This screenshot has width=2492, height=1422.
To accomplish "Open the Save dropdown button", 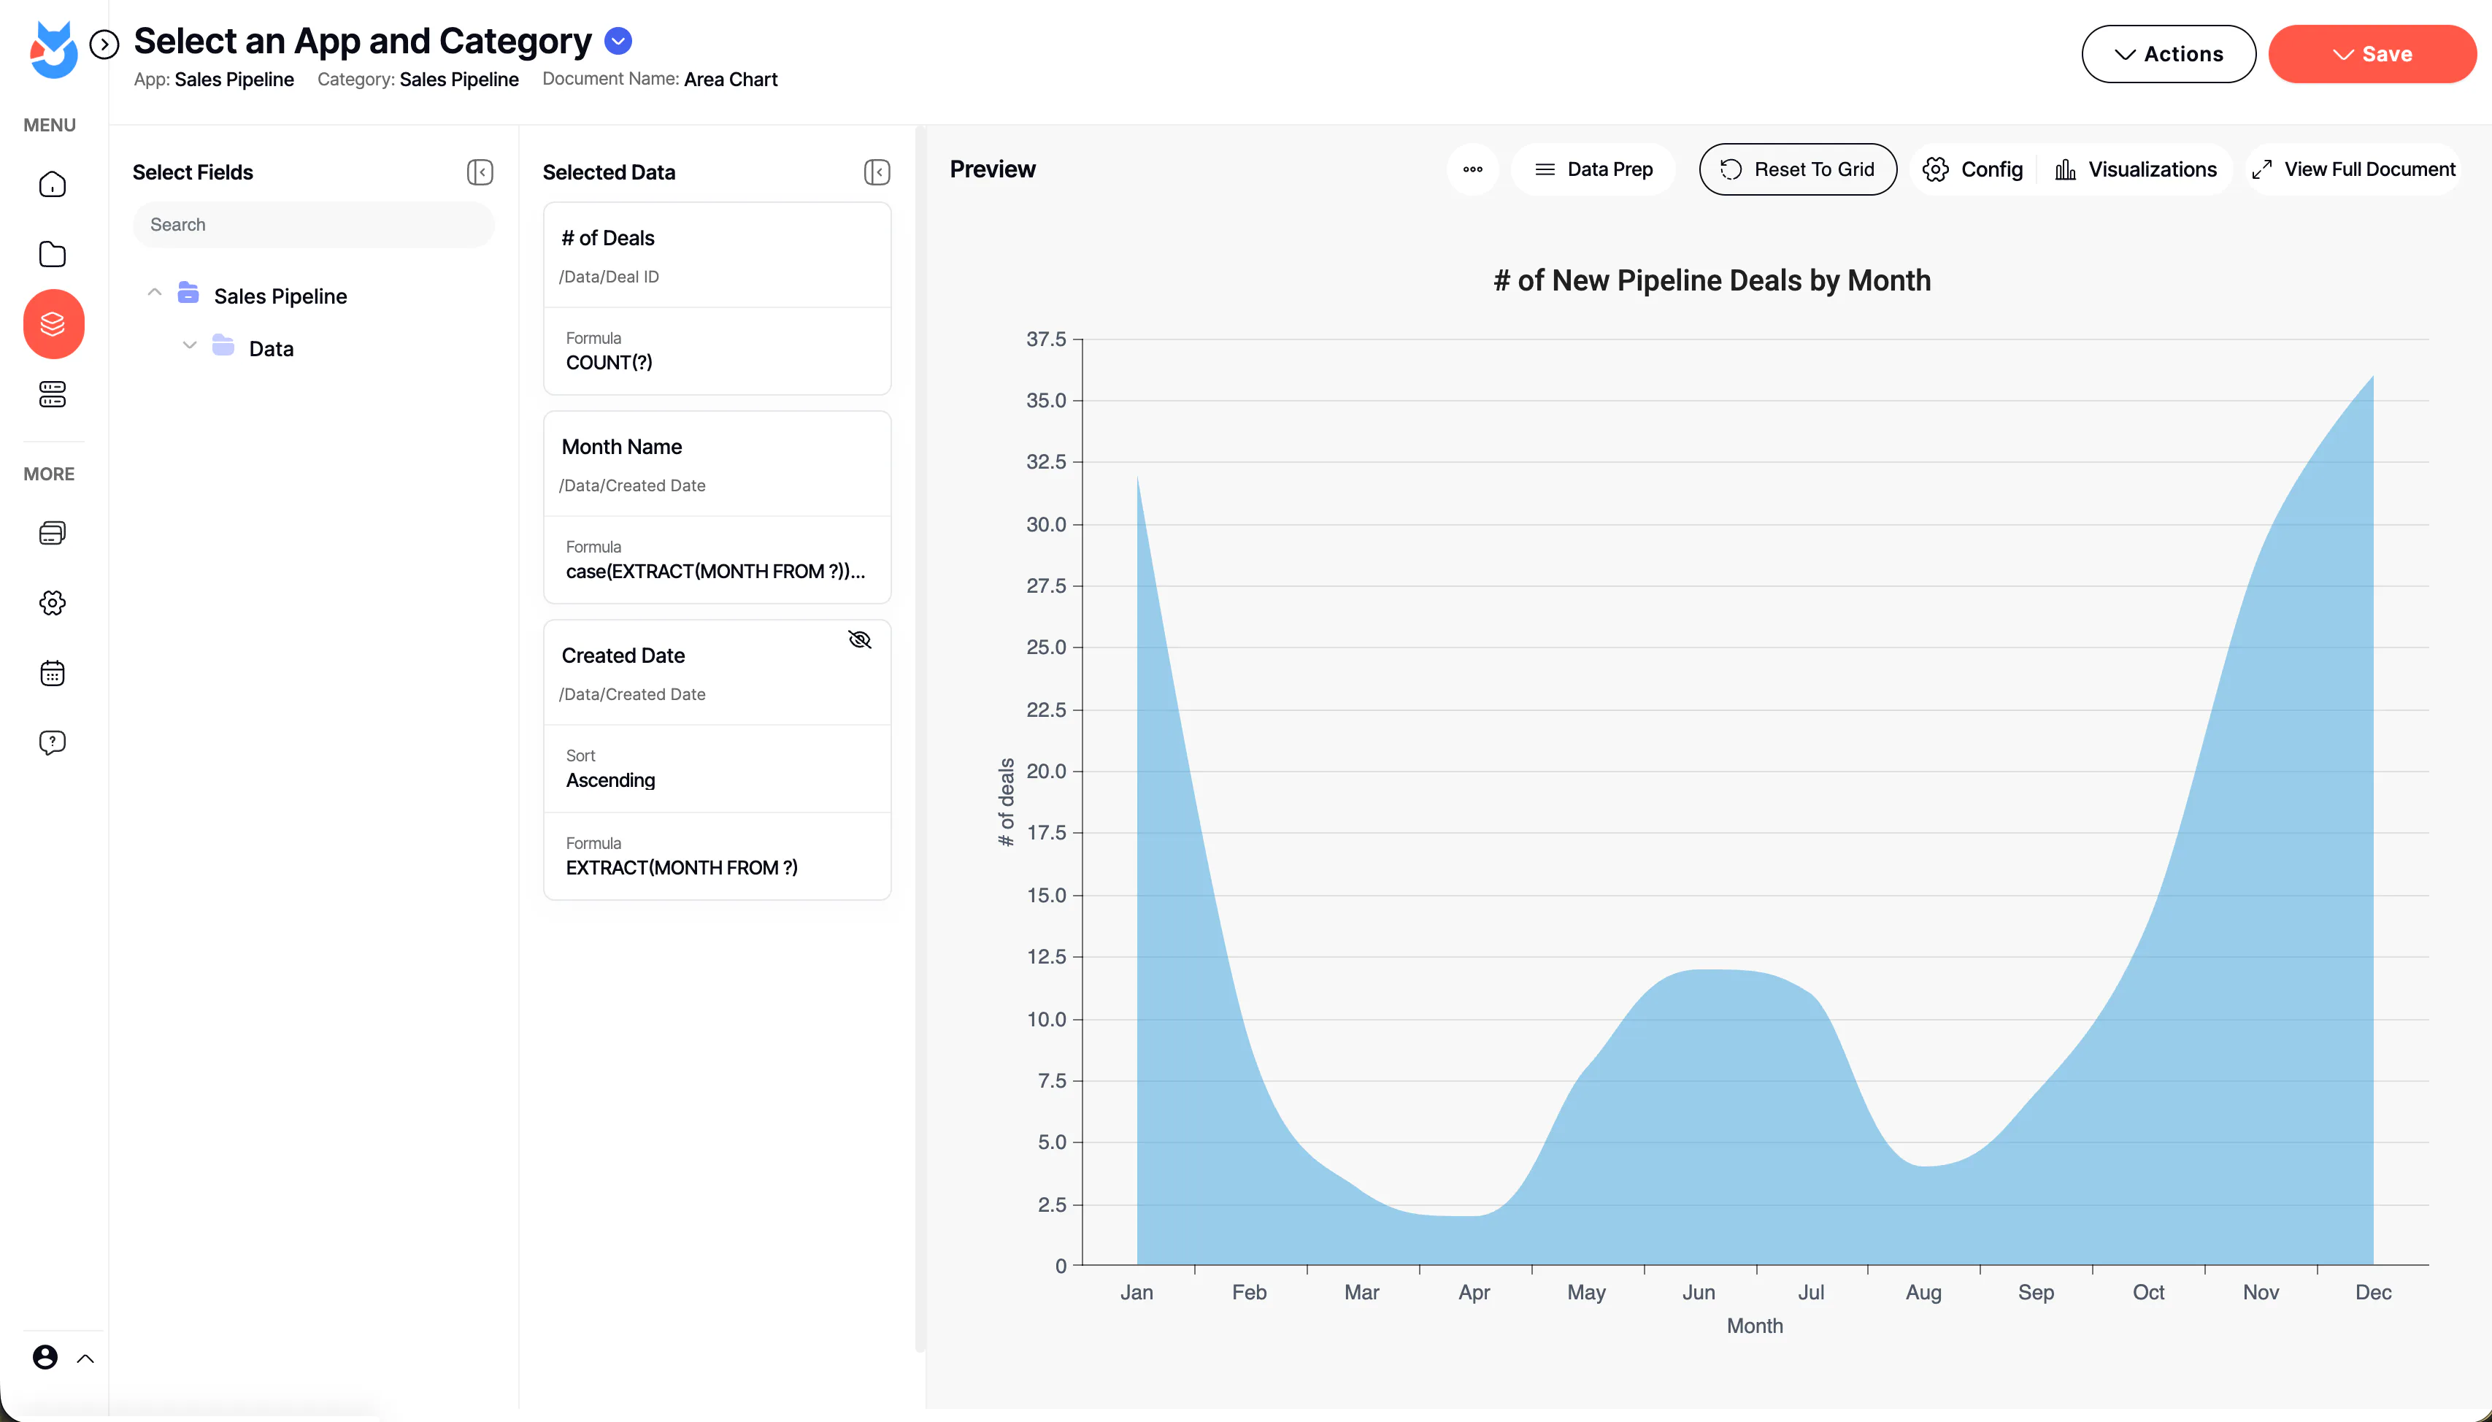I will pyautogui.click(x=2372, y=54).
